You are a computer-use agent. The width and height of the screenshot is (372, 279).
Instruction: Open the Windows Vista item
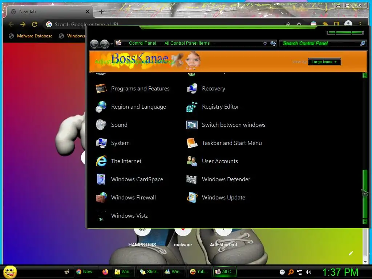(122, 216)
